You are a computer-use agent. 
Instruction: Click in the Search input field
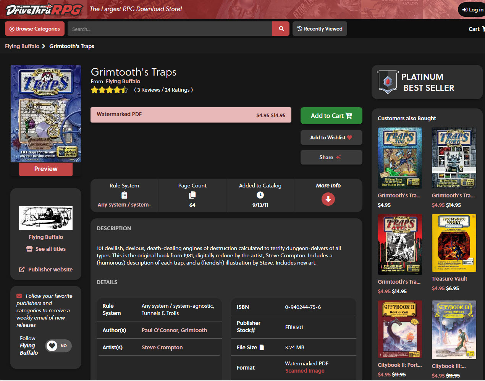(170, 29)
